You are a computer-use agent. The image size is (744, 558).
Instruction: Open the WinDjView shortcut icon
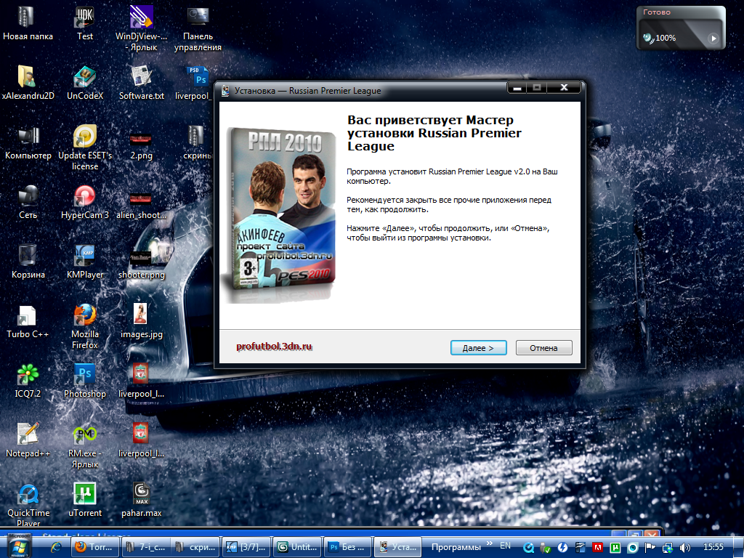tap(142, 28)
